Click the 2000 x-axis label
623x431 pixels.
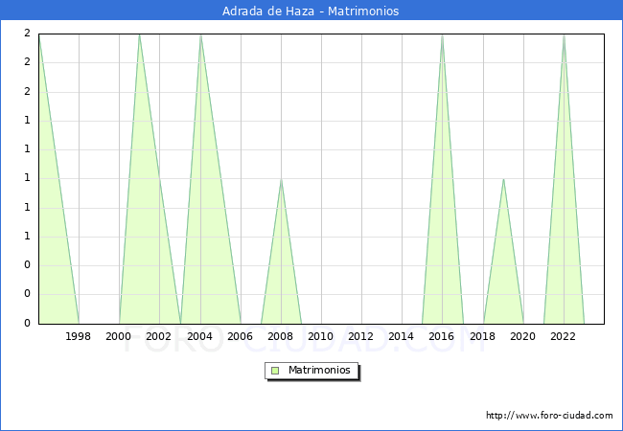(x=119, y=336)
